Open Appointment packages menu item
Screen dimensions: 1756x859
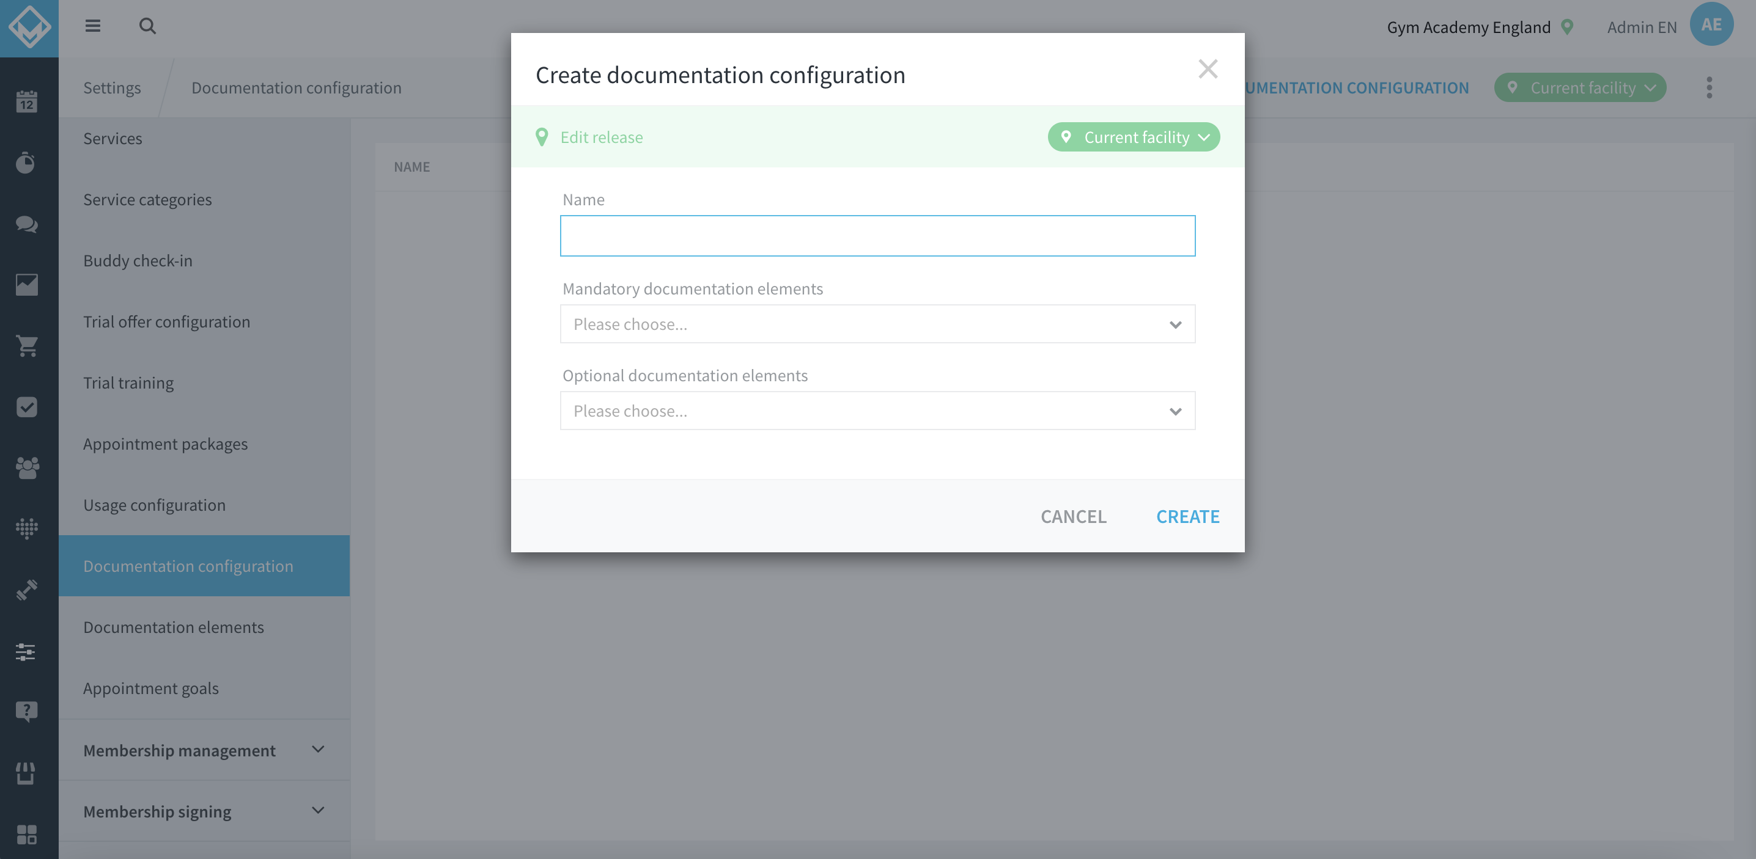[204, 444]
